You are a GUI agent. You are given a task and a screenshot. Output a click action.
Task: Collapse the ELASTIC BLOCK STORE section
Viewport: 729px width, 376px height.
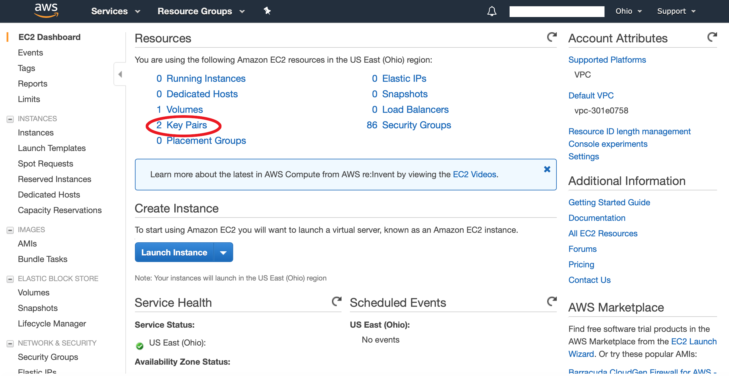(x=10, y=279)
